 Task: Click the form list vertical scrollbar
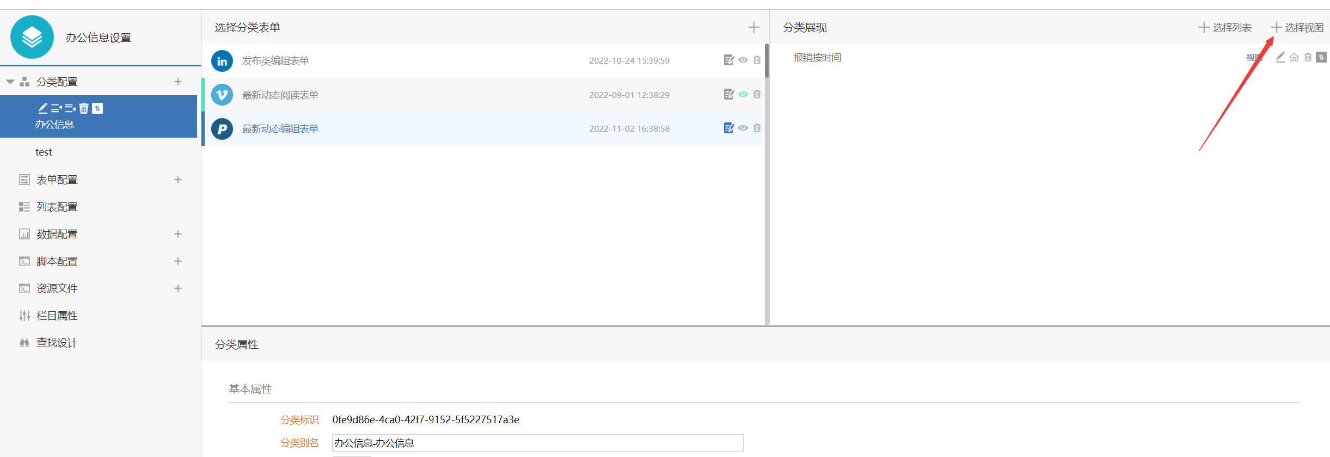(x=767, y=61)
